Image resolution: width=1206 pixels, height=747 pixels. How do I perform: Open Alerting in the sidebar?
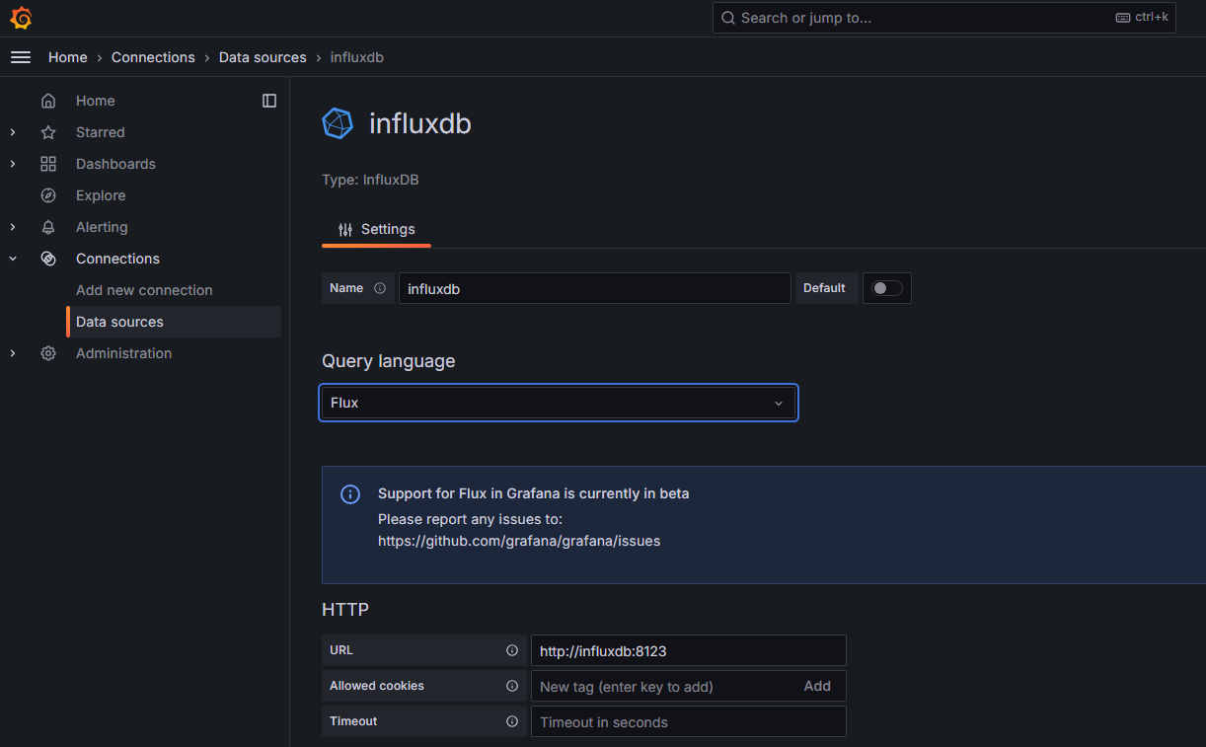[x=102, y=227]
